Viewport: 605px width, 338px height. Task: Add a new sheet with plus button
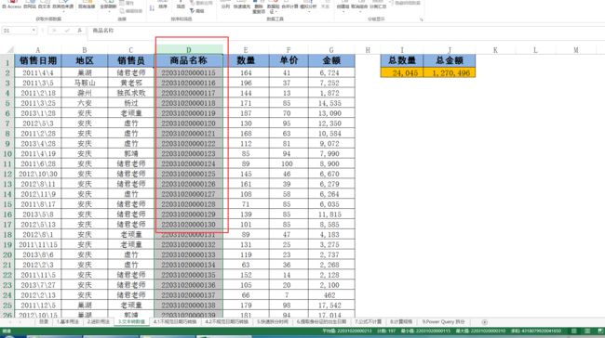pos(485,322)
